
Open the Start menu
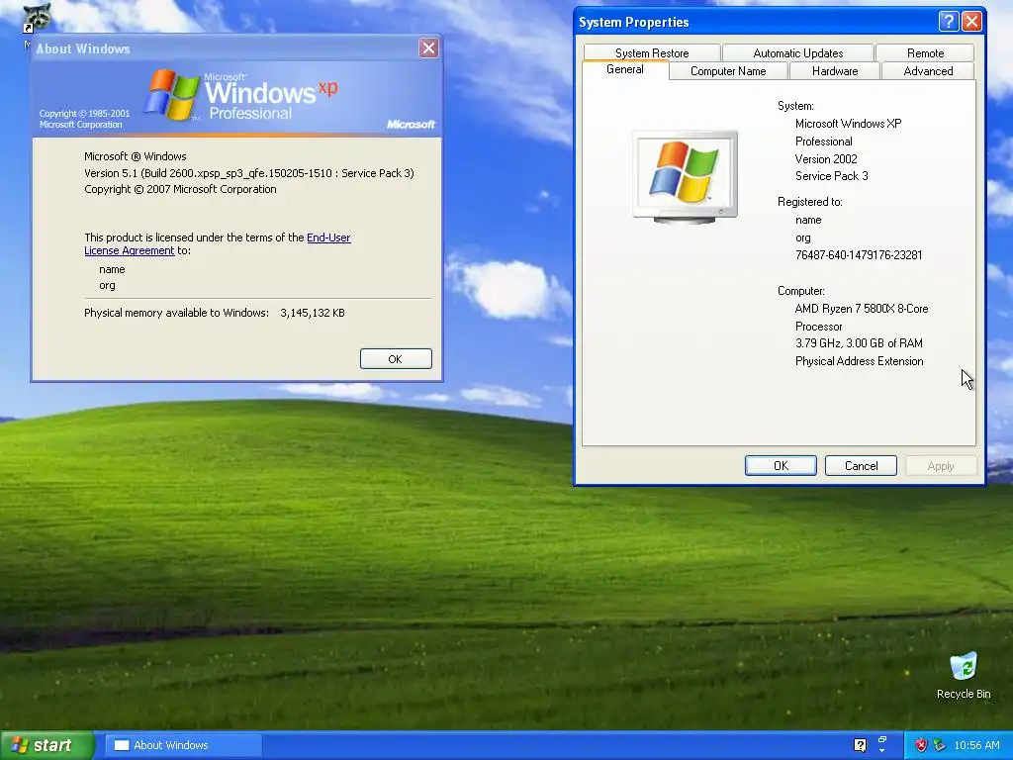pyautogui.click(x=46, y=745)
